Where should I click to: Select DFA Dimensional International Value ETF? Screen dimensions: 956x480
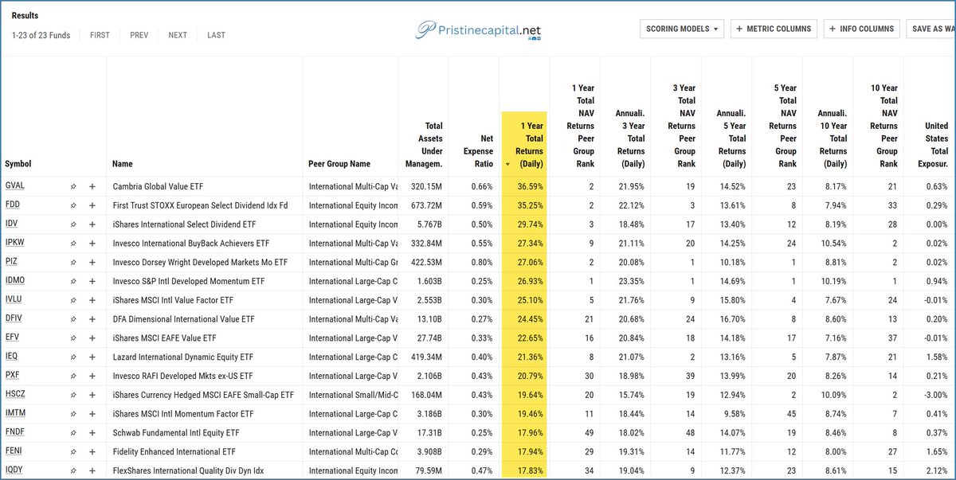(183, 319)
